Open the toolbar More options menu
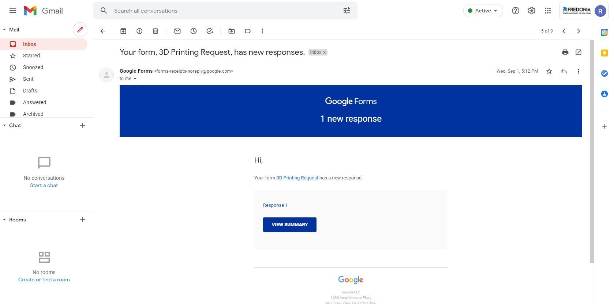The image size is (614, 304). tap(262, 31)
